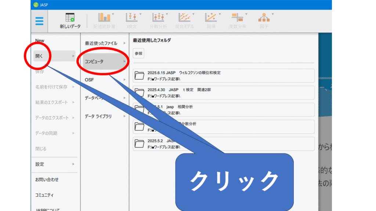
Task: Click the JASP logo in title bar
Action: point(36,5)
